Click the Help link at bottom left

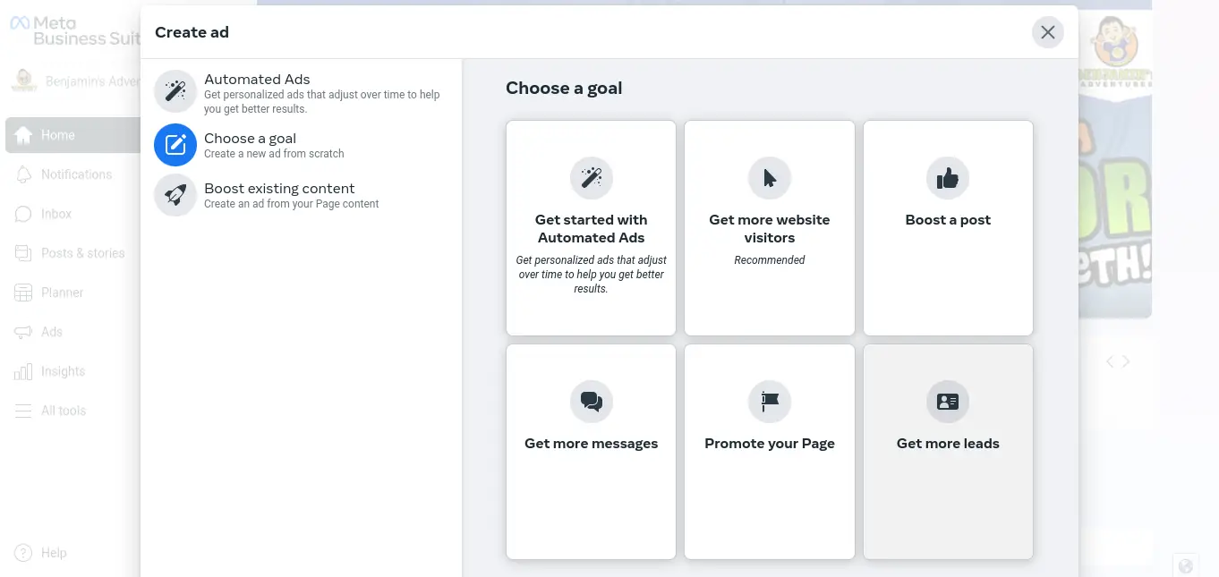click(x=53, y=553)
